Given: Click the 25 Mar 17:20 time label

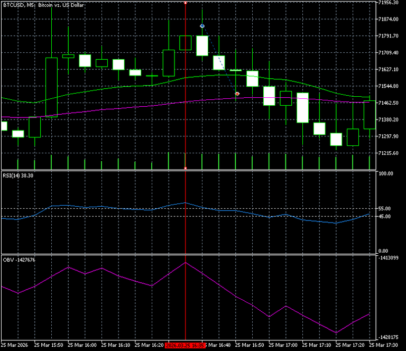Looking at the screenshot, I should point(350,345).
